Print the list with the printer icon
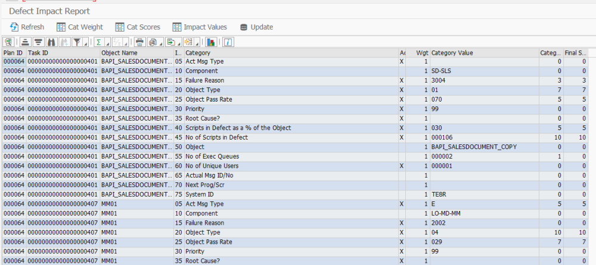This screenshot has width=596, height=265. click(x=139, y=42)
